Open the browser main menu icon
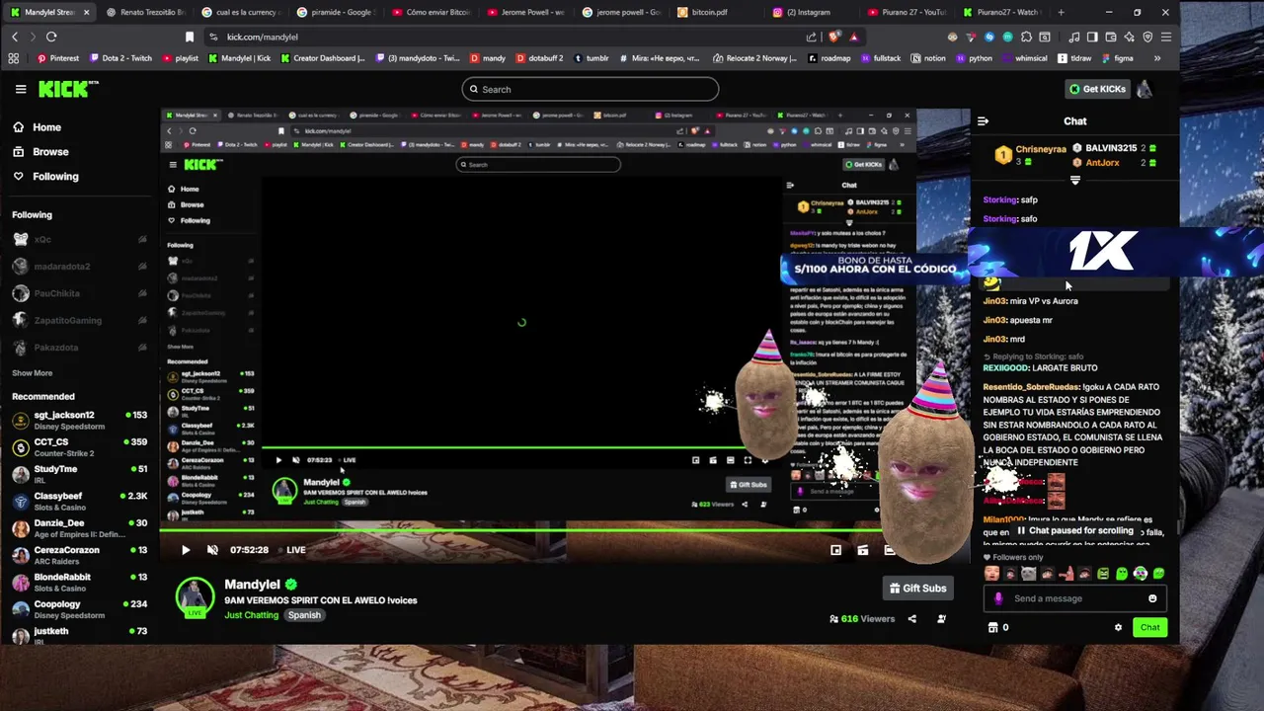 1166,37
